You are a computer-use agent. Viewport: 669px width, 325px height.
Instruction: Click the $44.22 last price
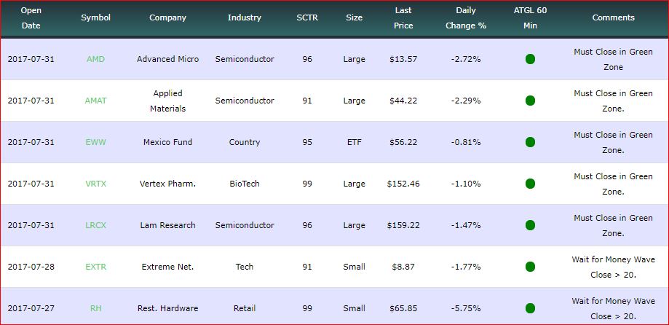point(403,101)
